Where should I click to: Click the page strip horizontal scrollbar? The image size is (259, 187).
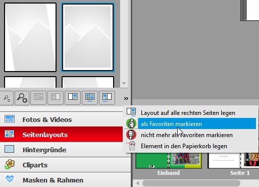pyautogui.click(x=191, y=183)
